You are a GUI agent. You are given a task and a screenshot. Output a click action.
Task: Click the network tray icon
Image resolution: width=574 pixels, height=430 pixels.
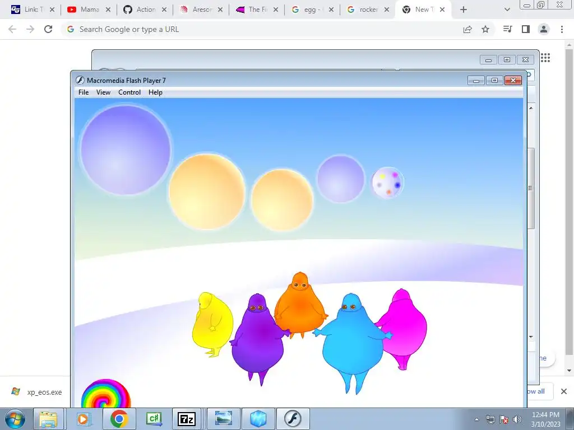[x=490, y=419]
